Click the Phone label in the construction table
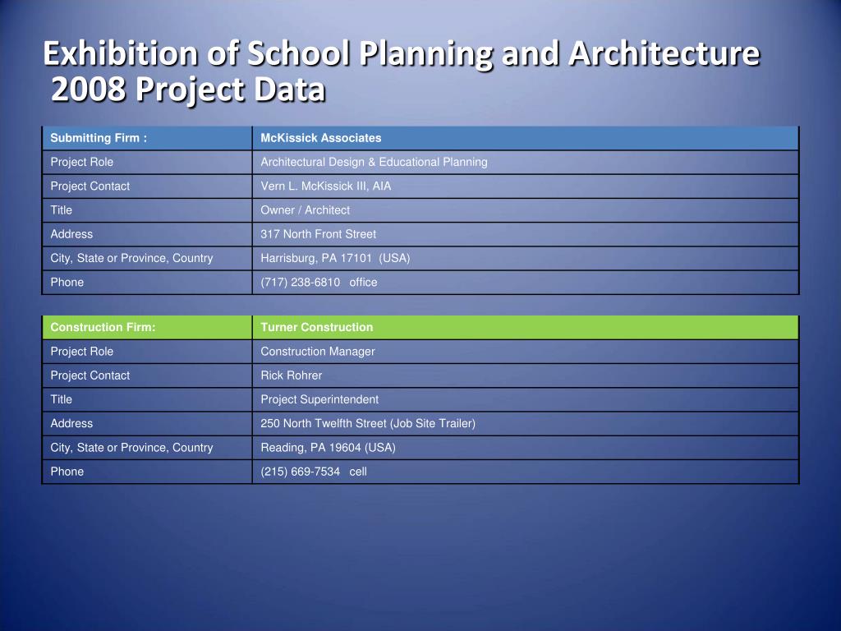The image size is (841, 631). [67, 472]
